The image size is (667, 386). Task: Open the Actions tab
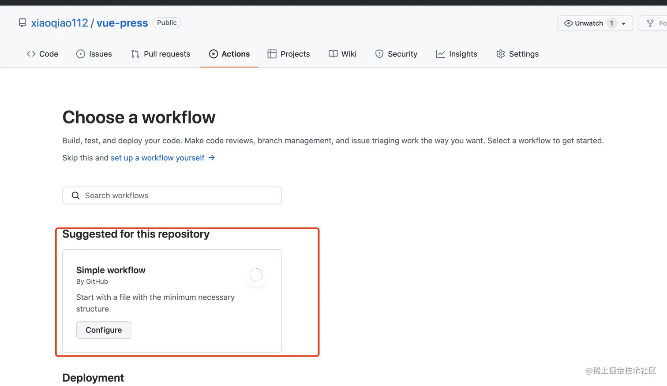tap(229, 54)
